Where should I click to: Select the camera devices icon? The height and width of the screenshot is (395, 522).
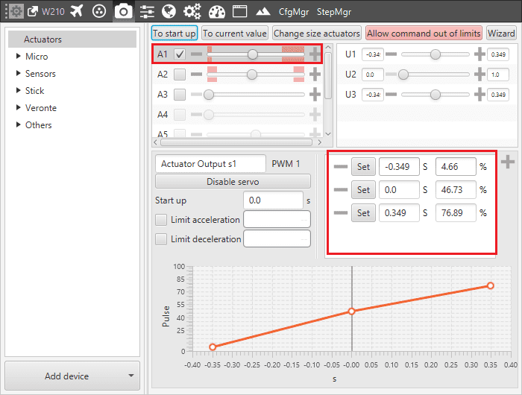tap(123, 12)
